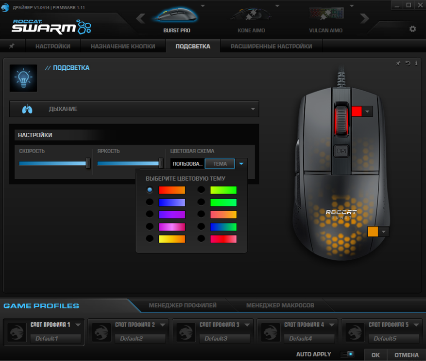Click Roccat icon of profile slot 5
The height and width of the screenshot is (361, 426).
point(355,332)
